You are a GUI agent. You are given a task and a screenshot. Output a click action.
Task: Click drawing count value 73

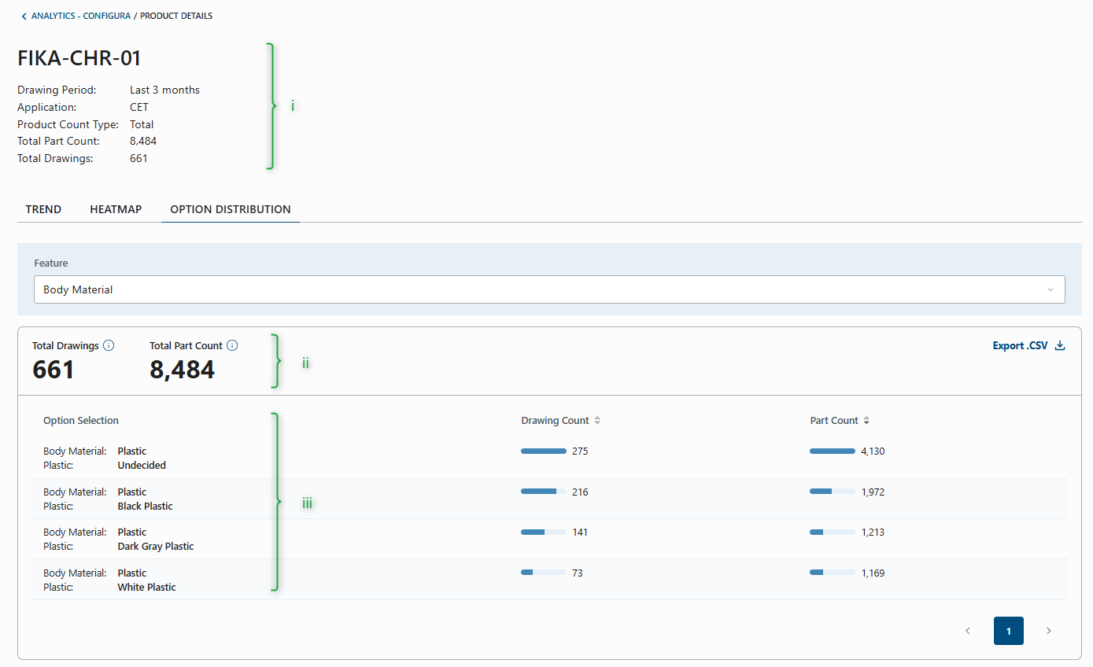tap(578, 573)
